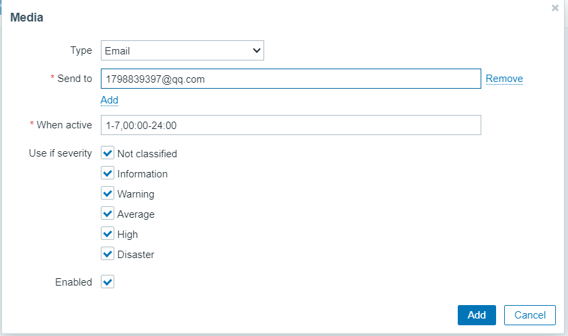Remove the 1798839397@qq.com address

tap(504, 79)
